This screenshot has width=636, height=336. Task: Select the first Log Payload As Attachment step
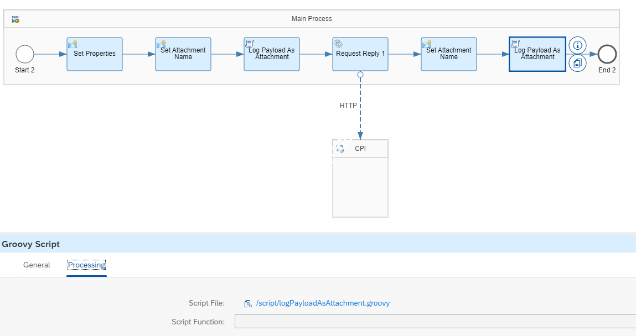coord(272,54)
